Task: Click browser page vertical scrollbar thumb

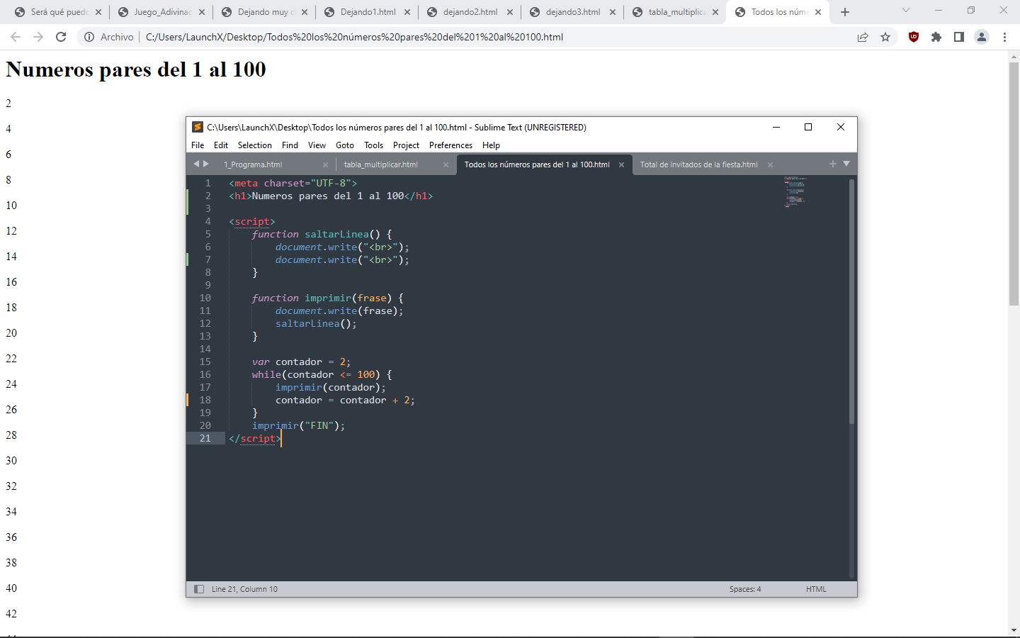Action: (1014, 184)
